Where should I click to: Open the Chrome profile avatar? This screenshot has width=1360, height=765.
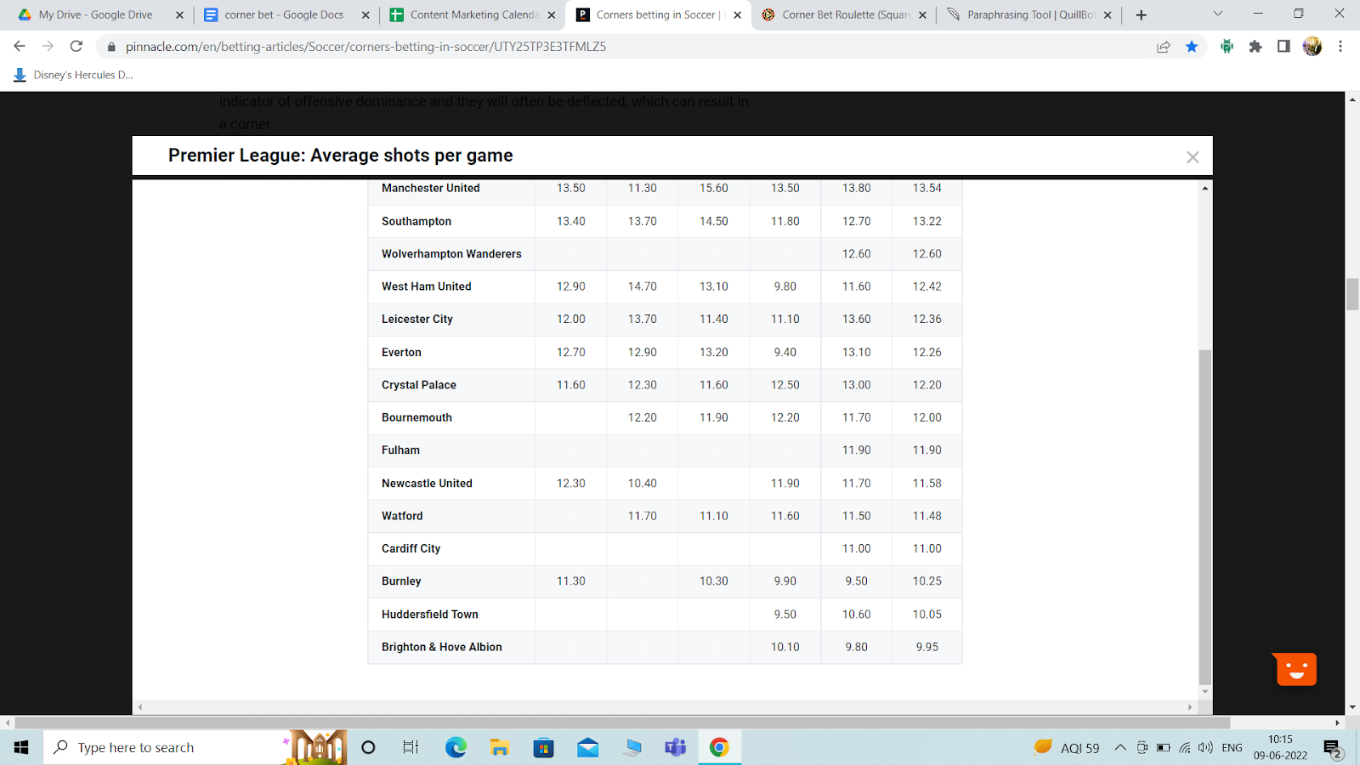coord(1312,47)
